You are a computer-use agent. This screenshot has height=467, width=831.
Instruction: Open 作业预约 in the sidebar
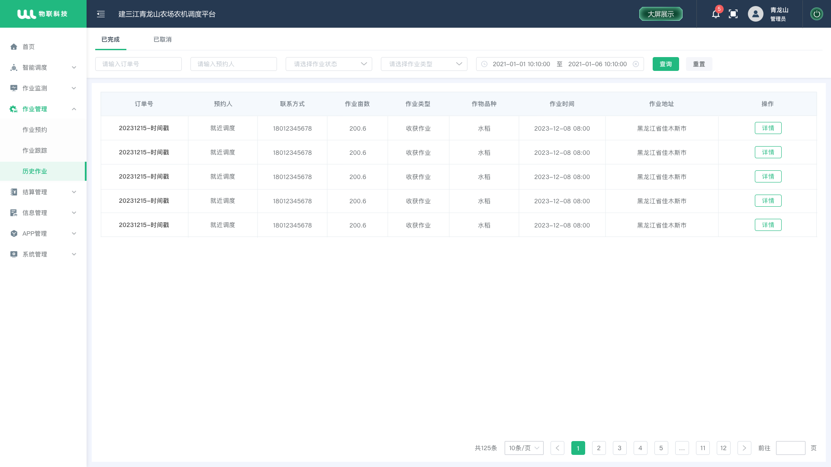tap(35, 130)
